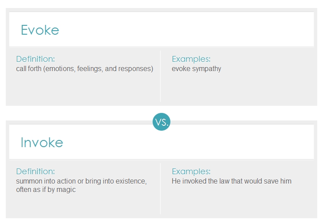This screenshot has width=323, height=224.
Task: Click the round VS. badge
Action: click(x=161, y=122)
